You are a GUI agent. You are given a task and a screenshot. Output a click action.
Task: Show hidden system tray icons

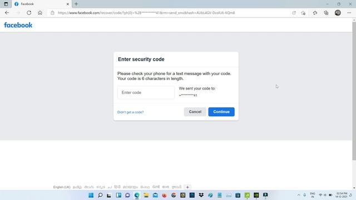coord(299,195)
